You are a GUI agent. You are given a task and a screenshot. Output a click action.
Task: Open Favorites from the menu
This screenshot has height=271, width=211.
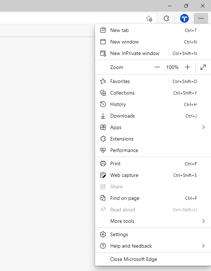click(x=153, y=81)
